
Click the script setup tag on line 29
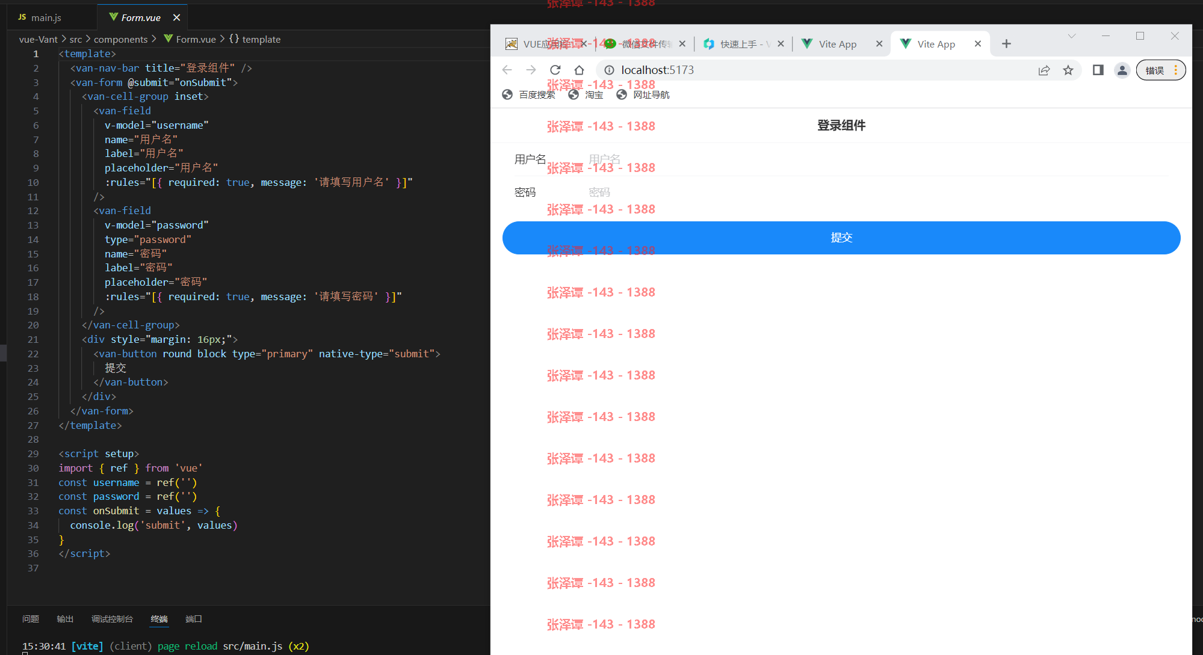coord(99,454)
